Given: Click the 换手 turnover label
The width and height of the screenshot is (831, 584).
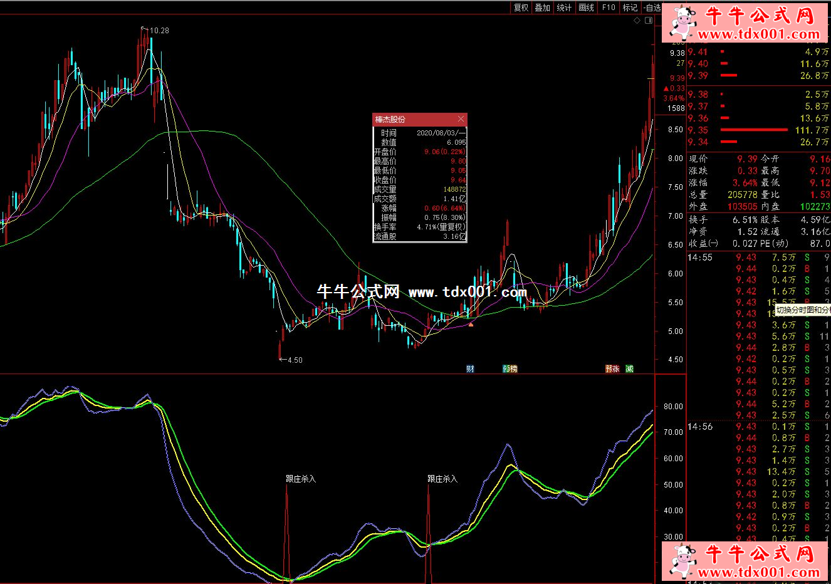Looking at the screenshot, I should [698, 220].
